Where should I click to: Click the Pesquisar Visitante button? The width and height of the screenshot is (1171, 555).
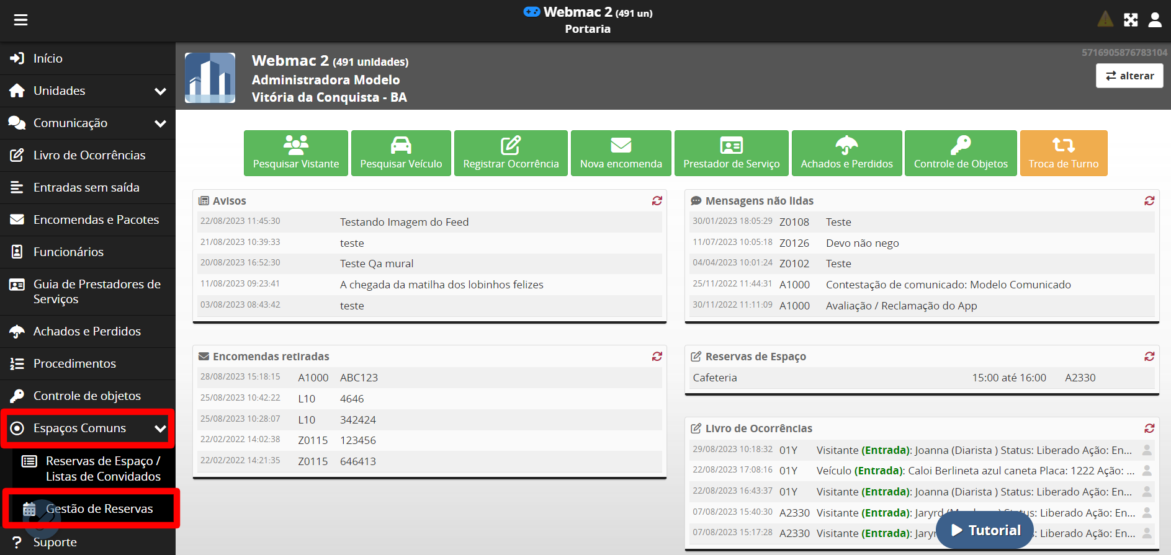pyautogui.click(x=296, y=153)
